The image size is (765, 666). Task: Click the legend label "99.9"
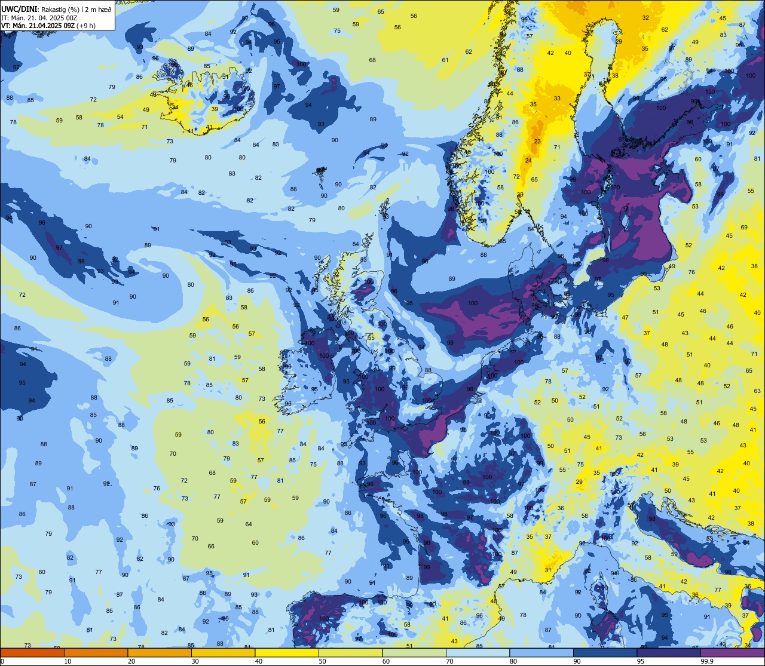point(707,661)
